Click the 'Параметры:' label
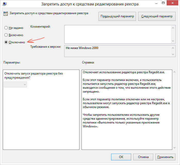The image size is (180, 165). point(12,62)
